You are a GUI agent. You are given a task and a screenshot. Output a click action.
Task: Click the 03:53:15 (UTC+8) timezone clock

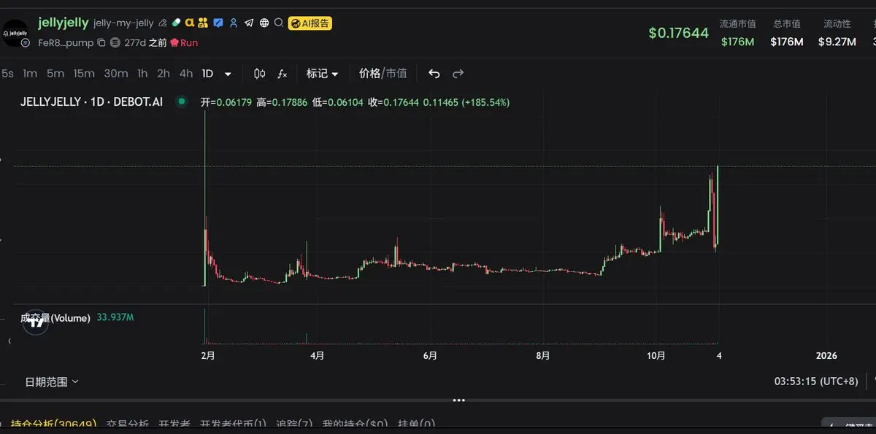[x=816, y=381]
